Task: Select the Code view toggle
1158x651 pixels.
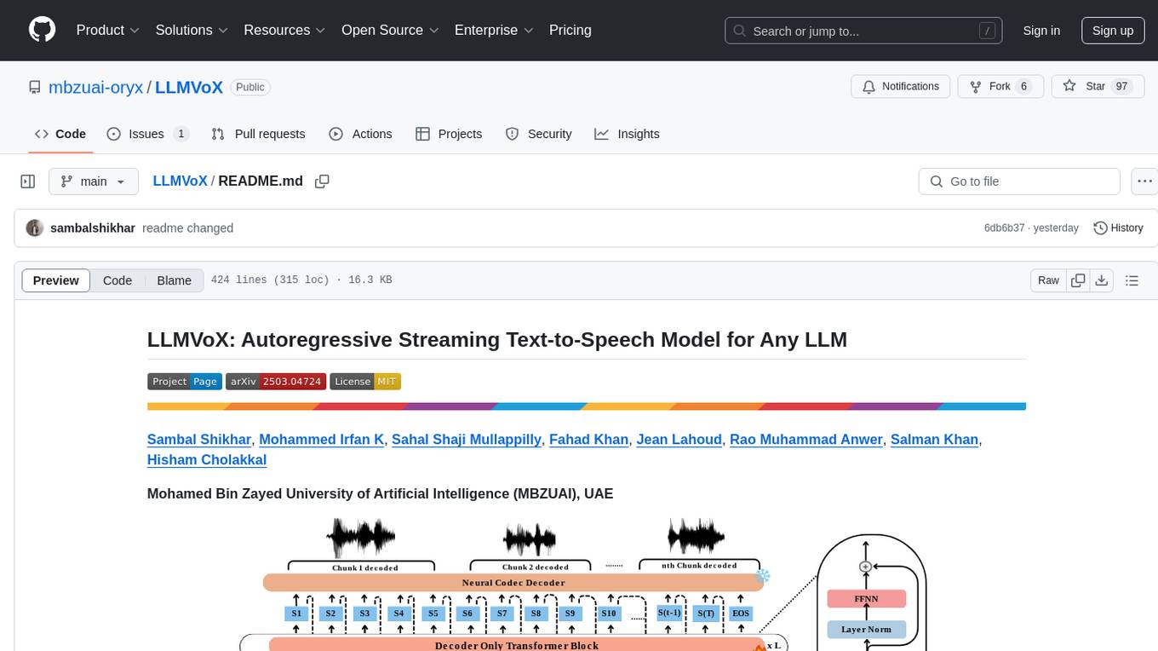Action: point(118,280)
